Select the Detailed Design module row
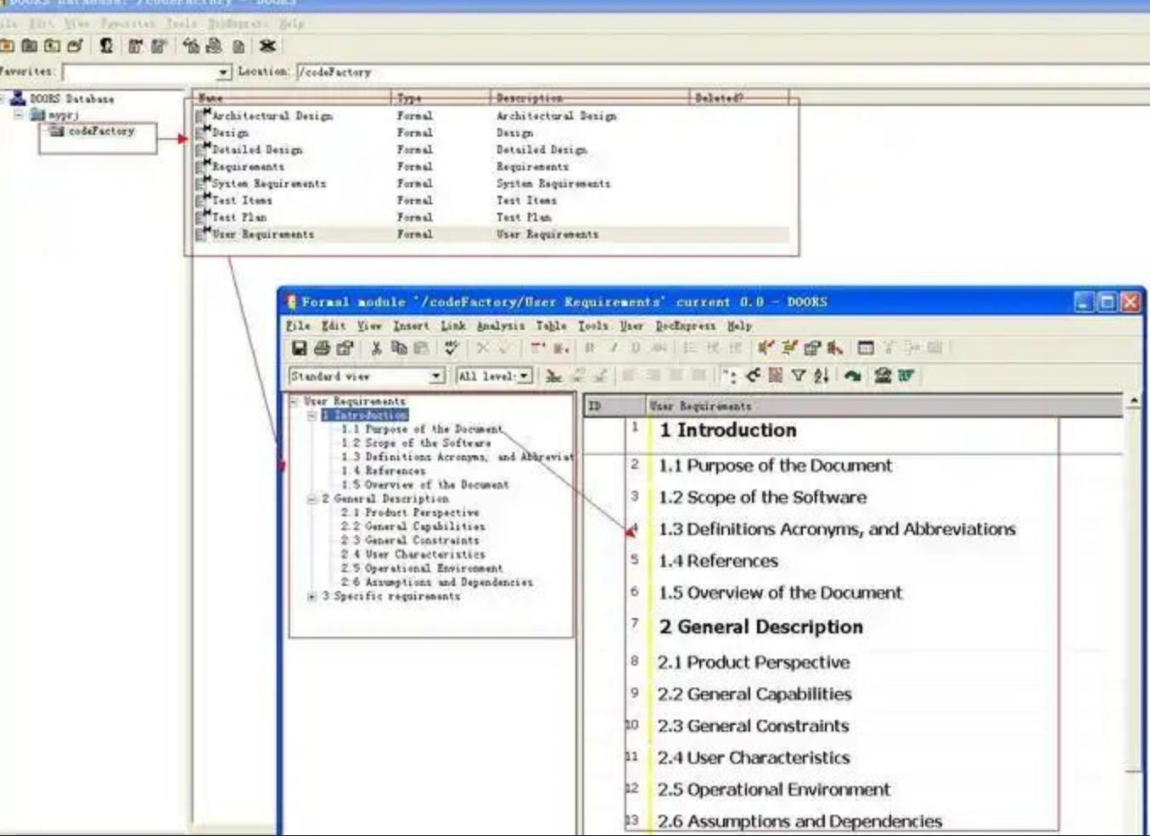 click(x=492, y=149)
